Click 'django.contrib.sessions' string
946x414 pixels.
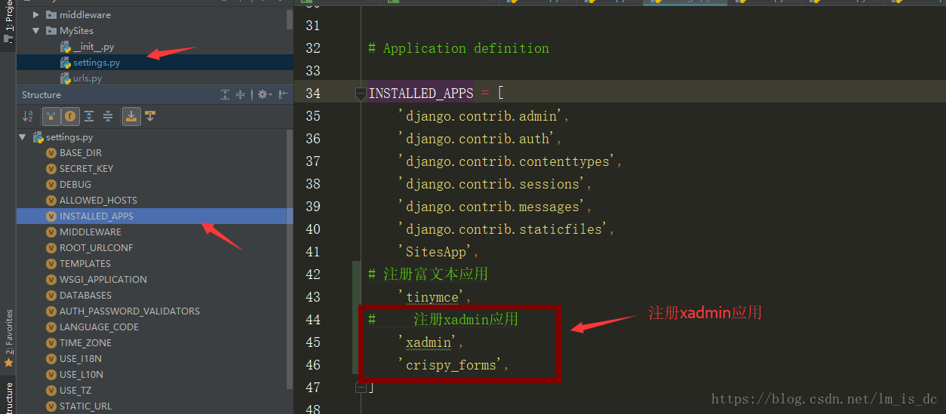click(x=492, y=184)
